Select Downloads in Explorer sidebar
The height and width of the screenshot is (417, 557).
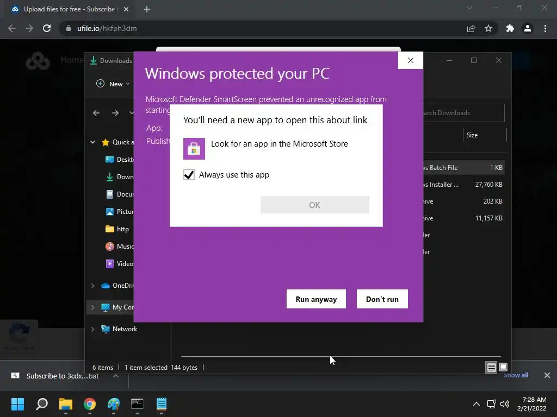[x=119, y=177]
